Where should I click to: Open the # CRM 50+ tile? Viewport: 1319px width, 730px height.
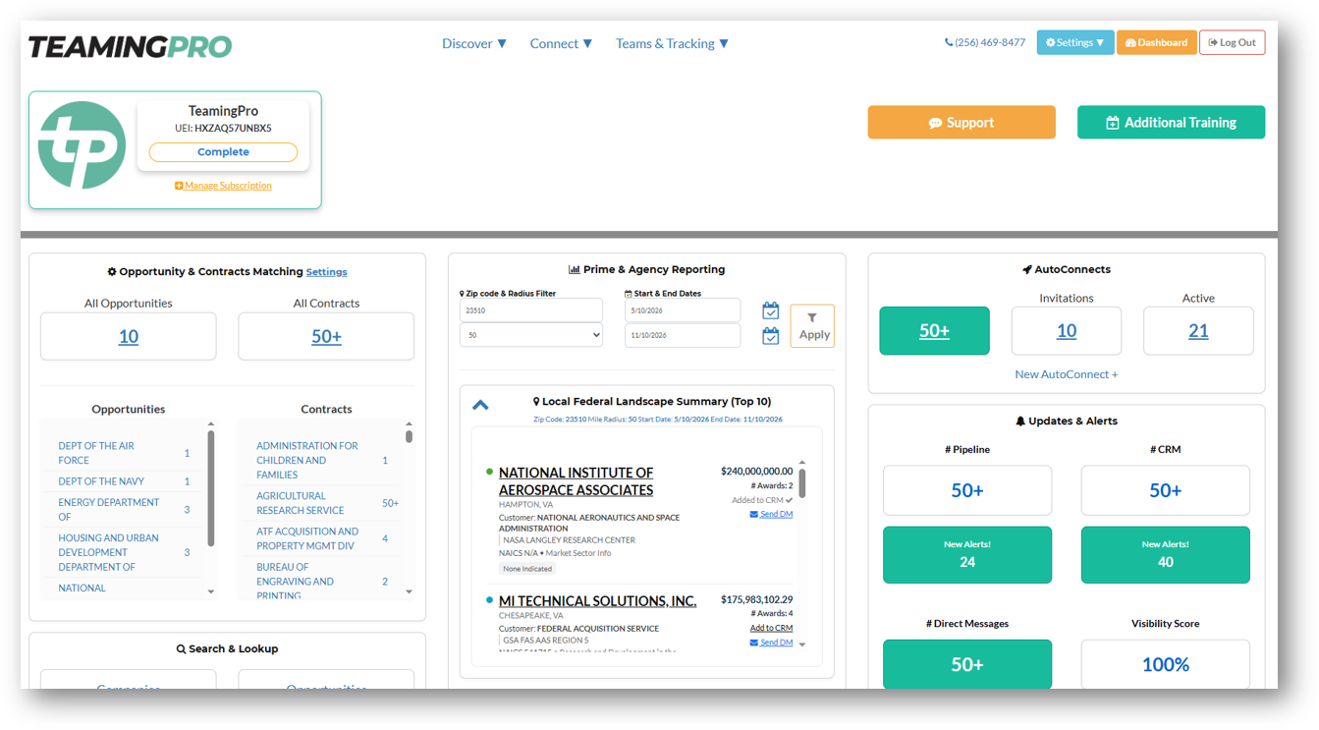(x=1166, y=490)
